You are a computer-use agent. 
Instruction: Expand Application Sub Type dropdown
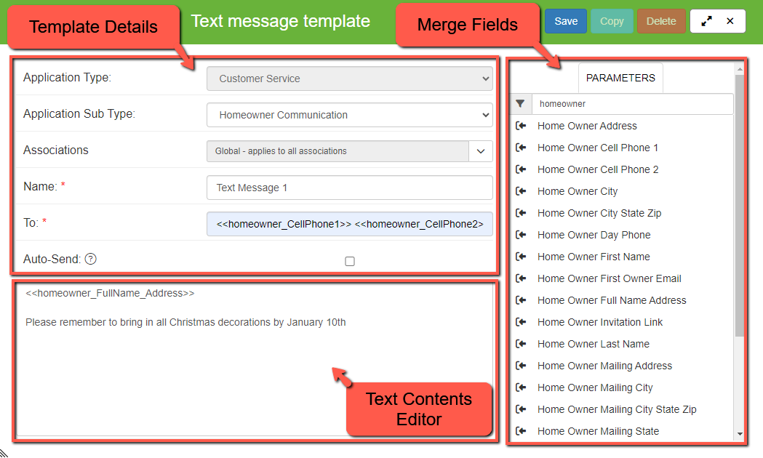tap(349, 115)
